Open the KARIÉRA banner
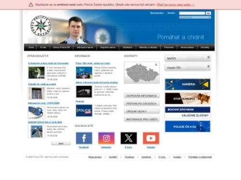 187,84
